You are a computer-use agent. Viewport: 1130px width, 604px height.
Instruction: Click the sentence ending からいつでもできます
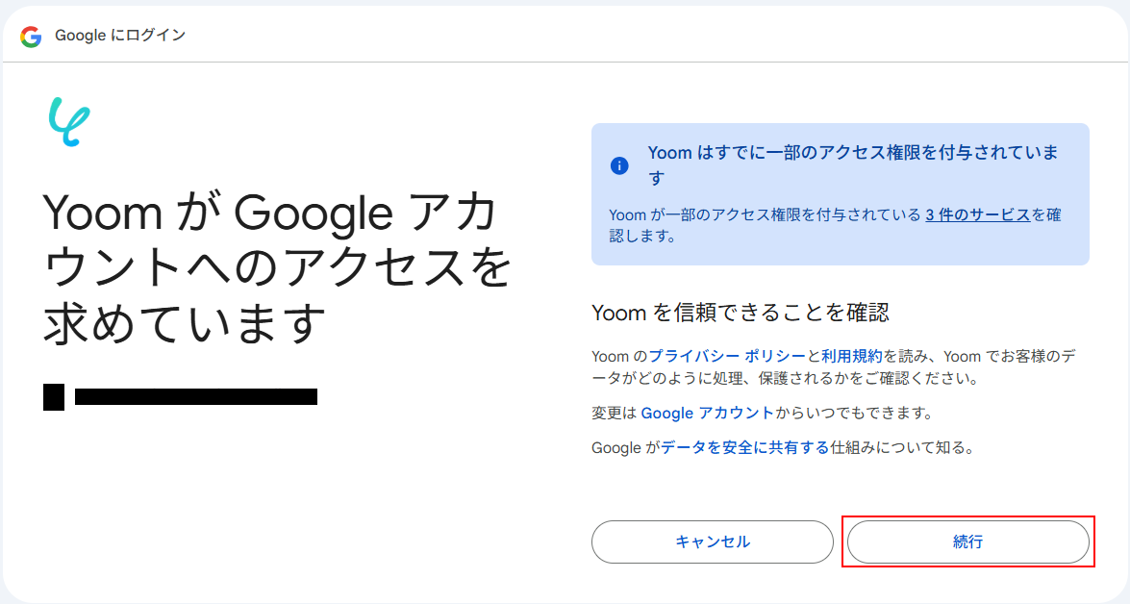point(763,413)
